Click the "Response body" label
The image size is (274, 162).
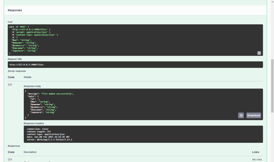pyautogui.click(x=32, y=86)
